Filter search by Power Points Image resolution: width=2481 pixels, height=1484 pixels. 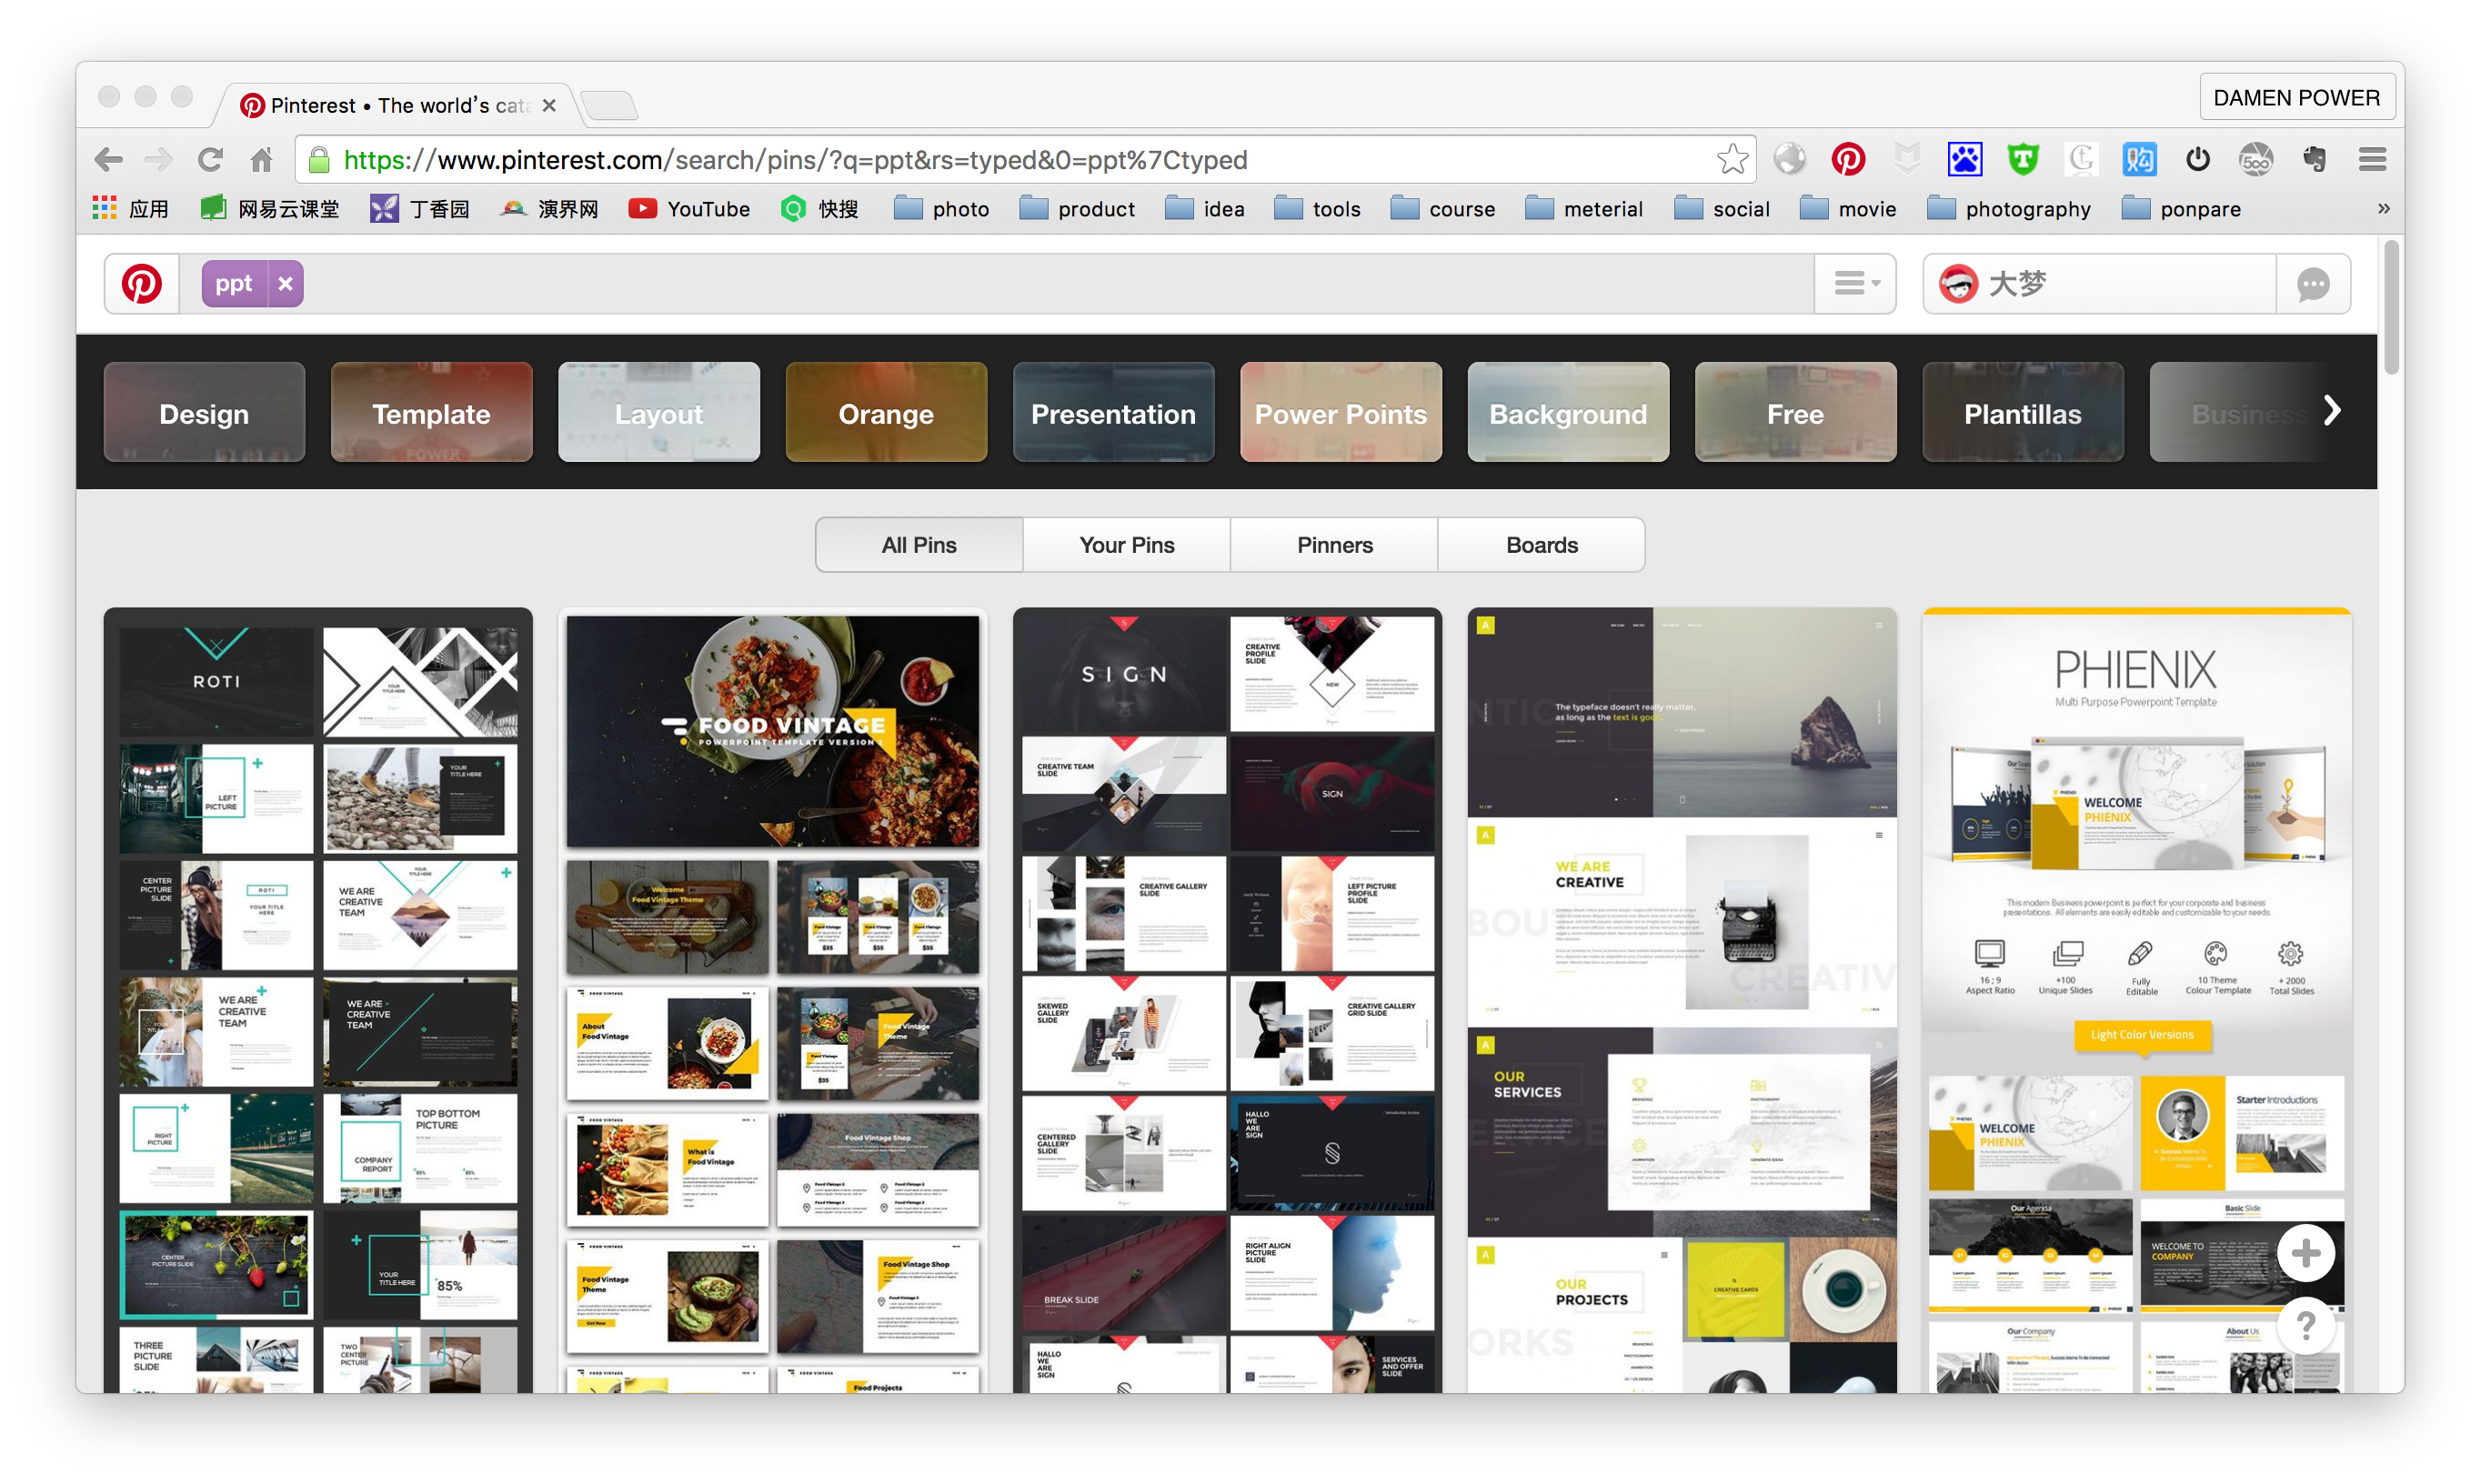click(1341, 412)
